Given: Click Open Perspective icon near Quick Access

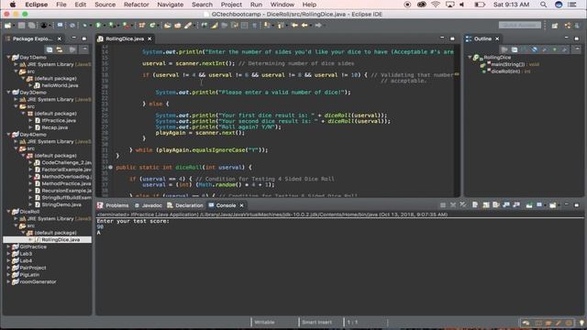Looking at the screenshot, I should [555, 26].
